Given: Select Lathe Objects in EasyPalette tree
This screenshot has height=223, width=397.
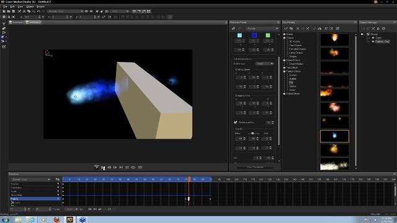Looking at the screenshot, I should click(296, 53).
